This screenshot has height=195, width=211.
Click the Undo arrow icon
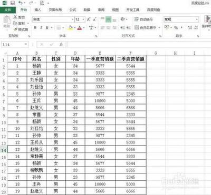pos(21,3)
